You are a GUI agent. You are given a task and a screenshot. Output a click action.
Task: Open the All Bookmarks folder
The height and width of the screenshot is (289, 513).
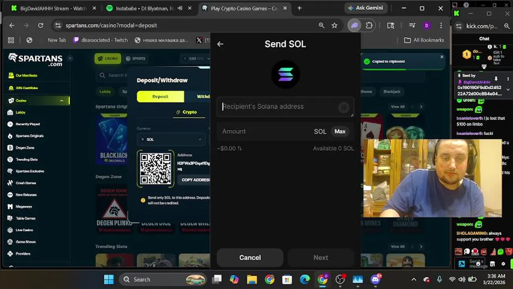click(x=424, y=40)
